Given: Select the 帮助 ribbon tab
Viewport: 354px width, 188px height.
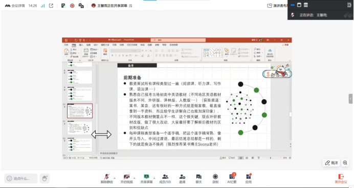Looking at the screenshot, I should point(164,45).
